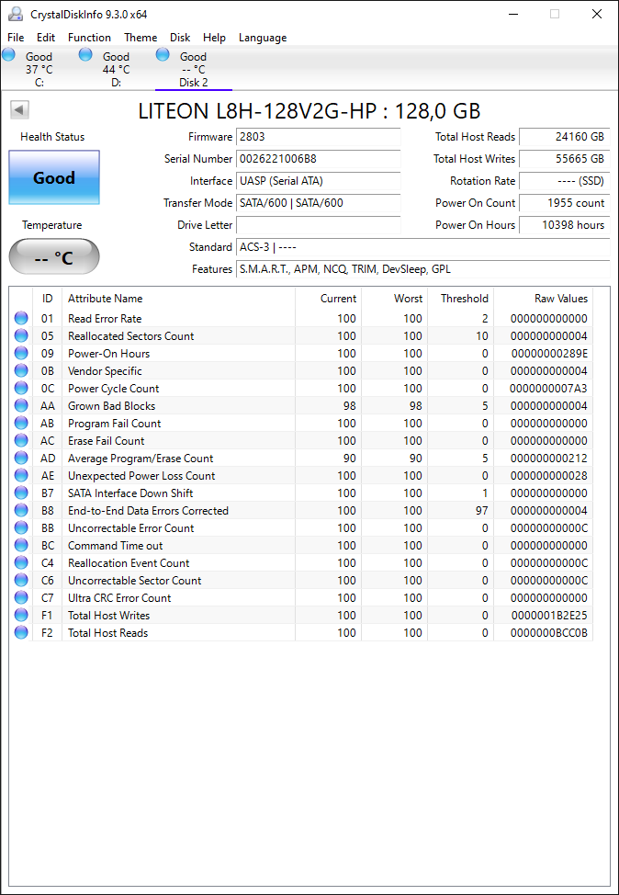
Task: Click raw value 000000000212
Action: (x=549, y=459)
